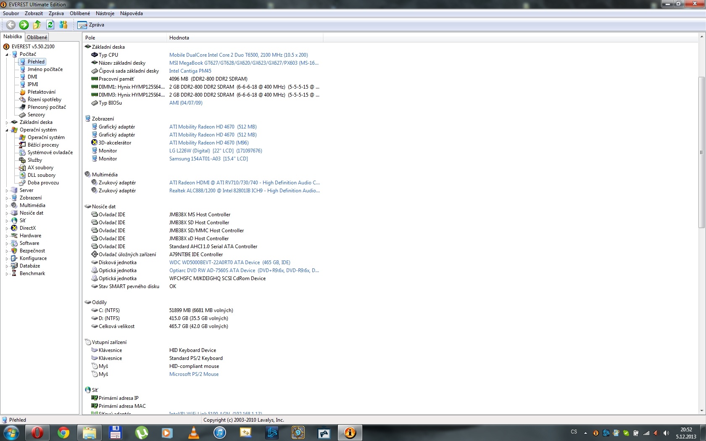Image resolution: width=706 pixels, height=441 pixels.
Task: Click the Up level arrow icon
Action: tap(37, 25)
